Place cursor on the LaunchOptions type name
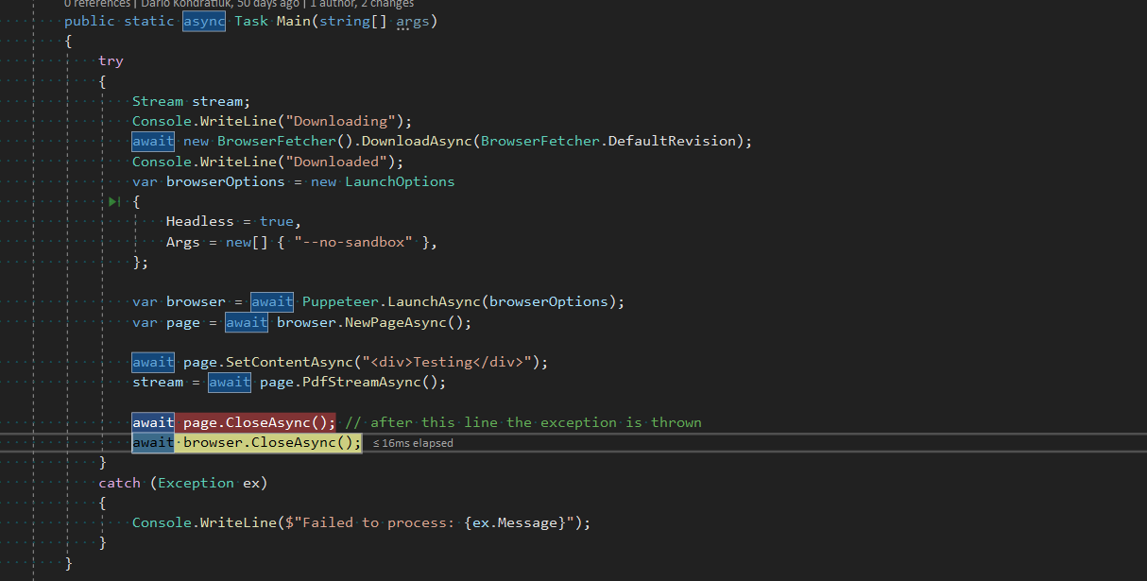The image size is (1147, 581). [399, 180]
